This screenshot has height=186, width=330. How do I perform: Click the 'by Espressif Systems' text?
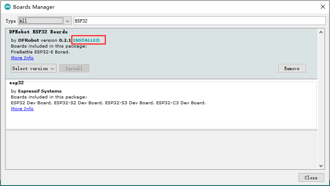(x=36, y=91)
